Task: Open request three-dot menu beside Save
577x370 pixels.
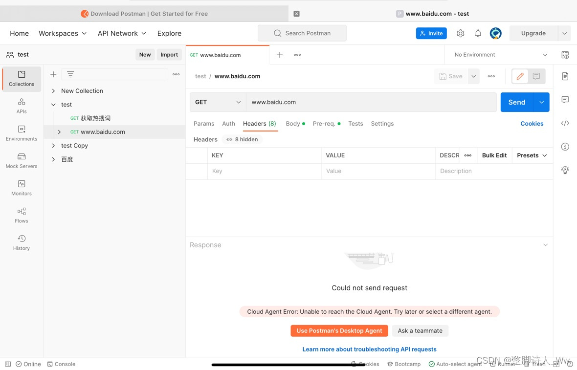Action: [x=491, y=77]
